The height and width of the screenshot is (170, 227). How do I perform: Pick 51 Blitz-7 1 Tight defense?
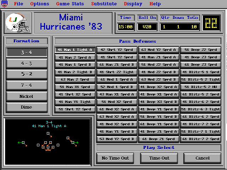click(x=200, y=132)
